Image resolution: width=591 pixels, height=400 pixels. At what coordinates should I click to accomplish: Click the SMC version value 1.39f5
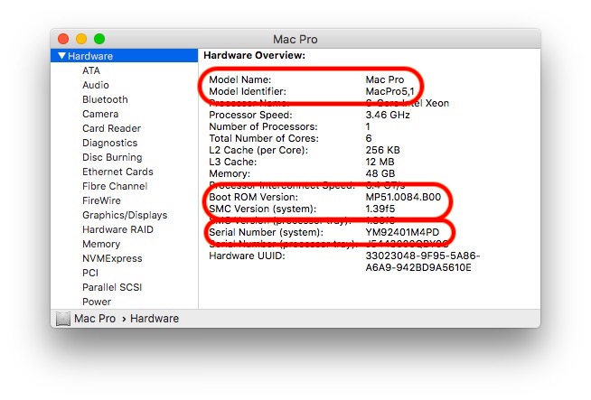coord(380,209)
